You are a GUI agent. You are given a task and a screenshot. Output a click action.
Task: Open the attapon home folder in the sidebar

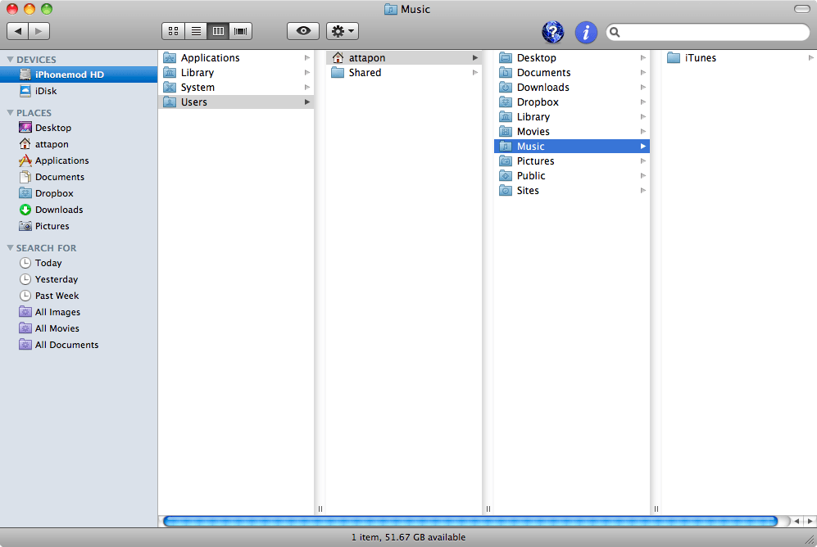coord(79,144)
